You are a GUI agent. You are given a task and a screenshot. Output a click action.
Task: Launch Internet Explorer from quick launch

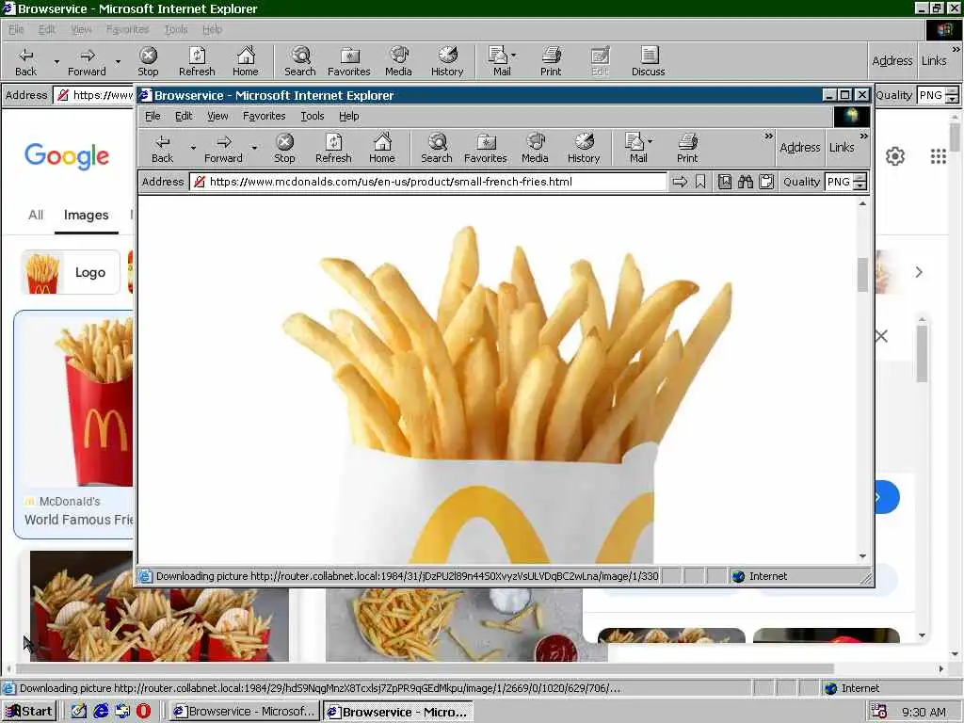coord(101,712)
